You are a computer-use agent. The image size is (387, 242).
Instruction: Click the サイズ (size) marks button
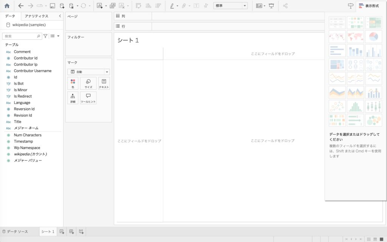[x=88, y=83]
